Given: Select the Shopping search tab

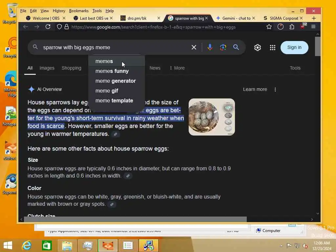Looking at the screenshot, I should tap(71, 68).
